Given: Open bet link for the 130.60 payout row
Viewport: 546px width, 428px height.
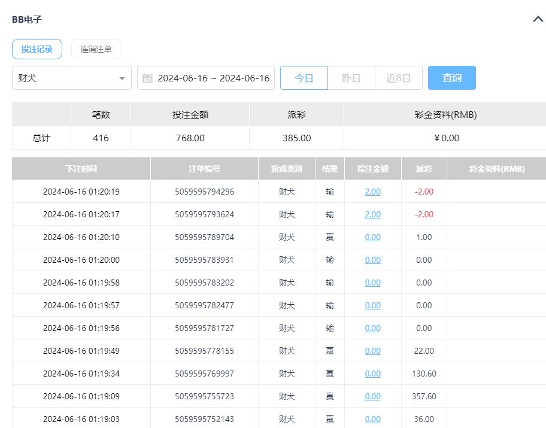Looking at the screenshot, I should [x=372, y=374].
